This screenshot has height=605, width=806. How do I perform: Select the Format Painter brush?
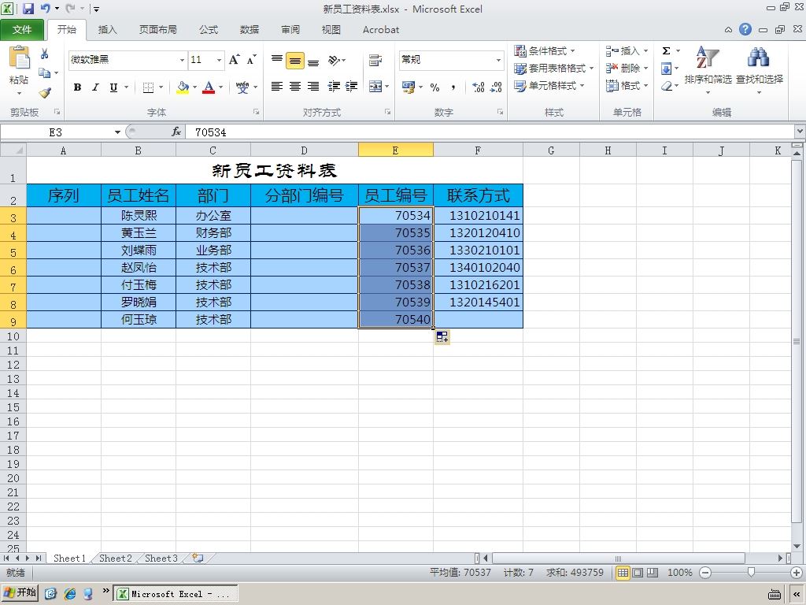(45, 93)
